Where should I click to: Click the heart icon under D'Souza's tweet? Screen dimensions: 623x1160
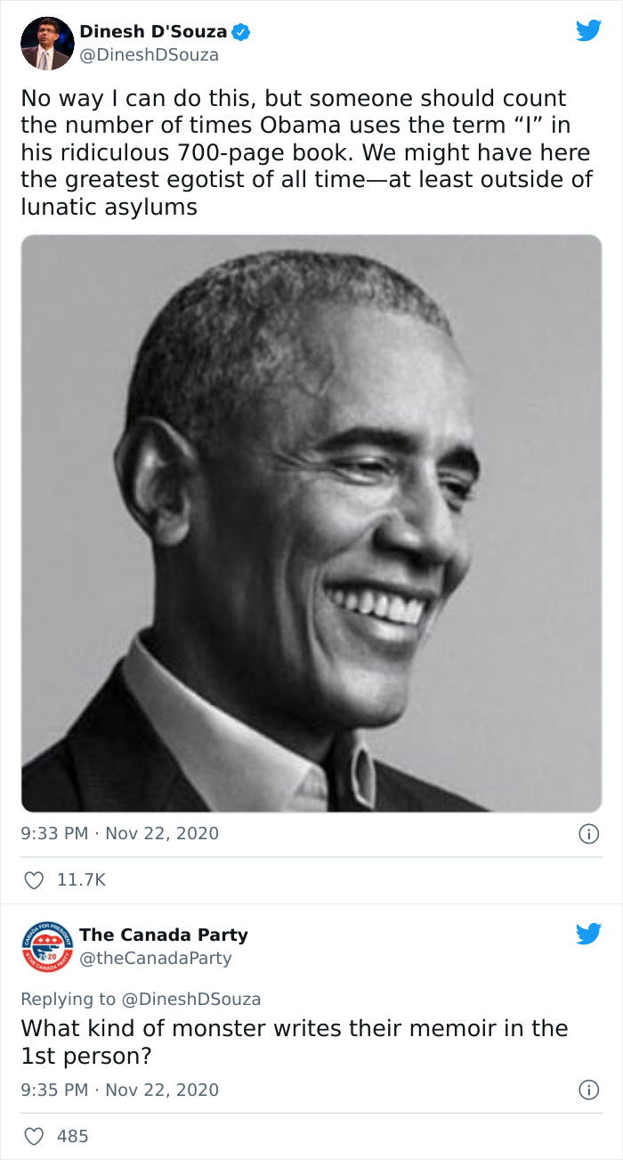tap(34, 879)
